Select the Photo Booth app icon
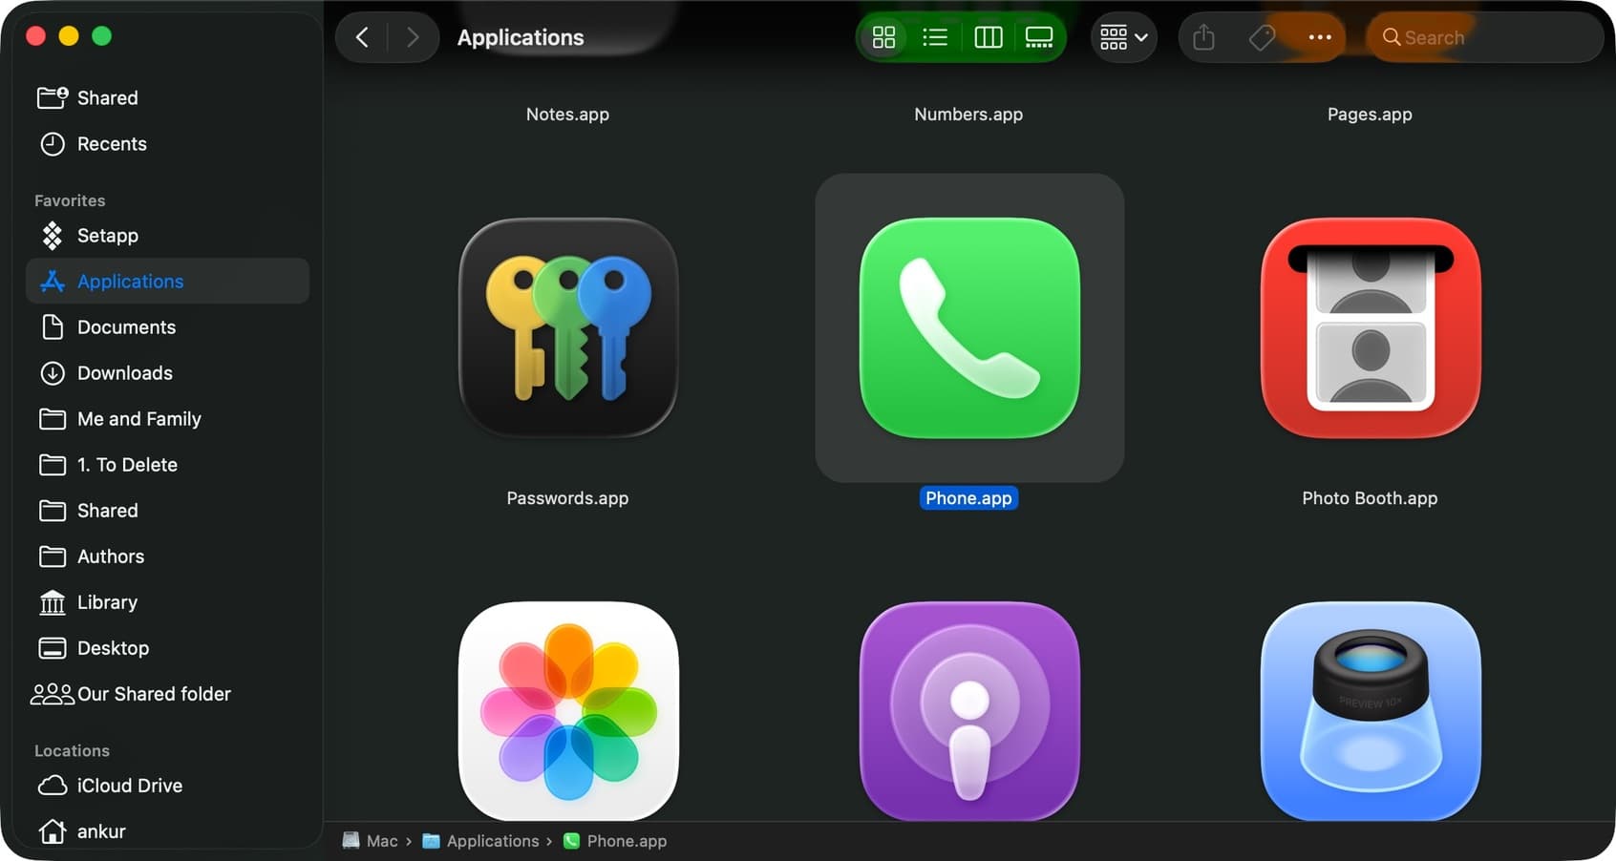Viewport: 1616px width, 861px height. [x=1371, y=327]
